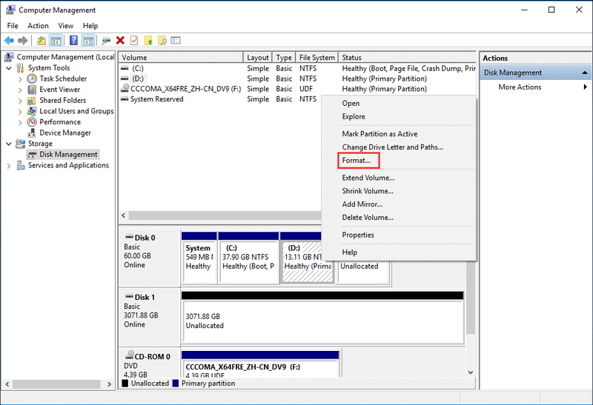593x405 pixels.
Task: Select Local Users and Groups icon
Action: tap(32, 111)
